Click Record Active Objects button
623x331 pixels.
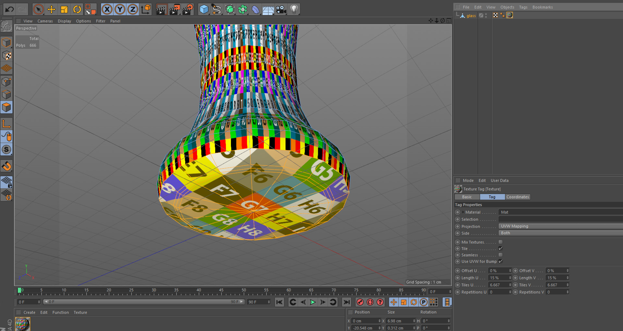(x=360, y=302)
